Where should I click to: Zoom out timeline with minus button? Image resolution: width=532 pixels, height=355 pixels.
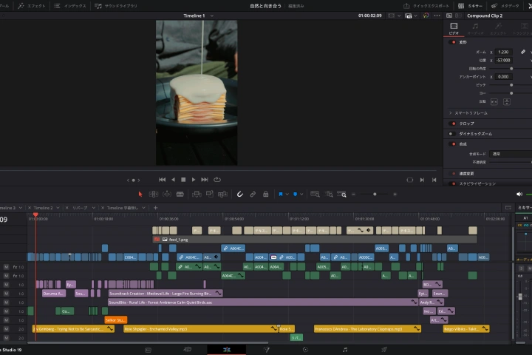click(353, 195)
